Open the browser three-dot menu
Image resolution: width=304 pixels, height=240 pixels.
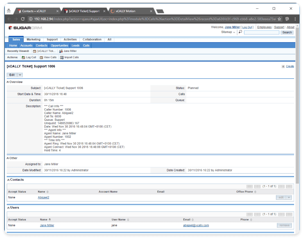pos(295,19)
